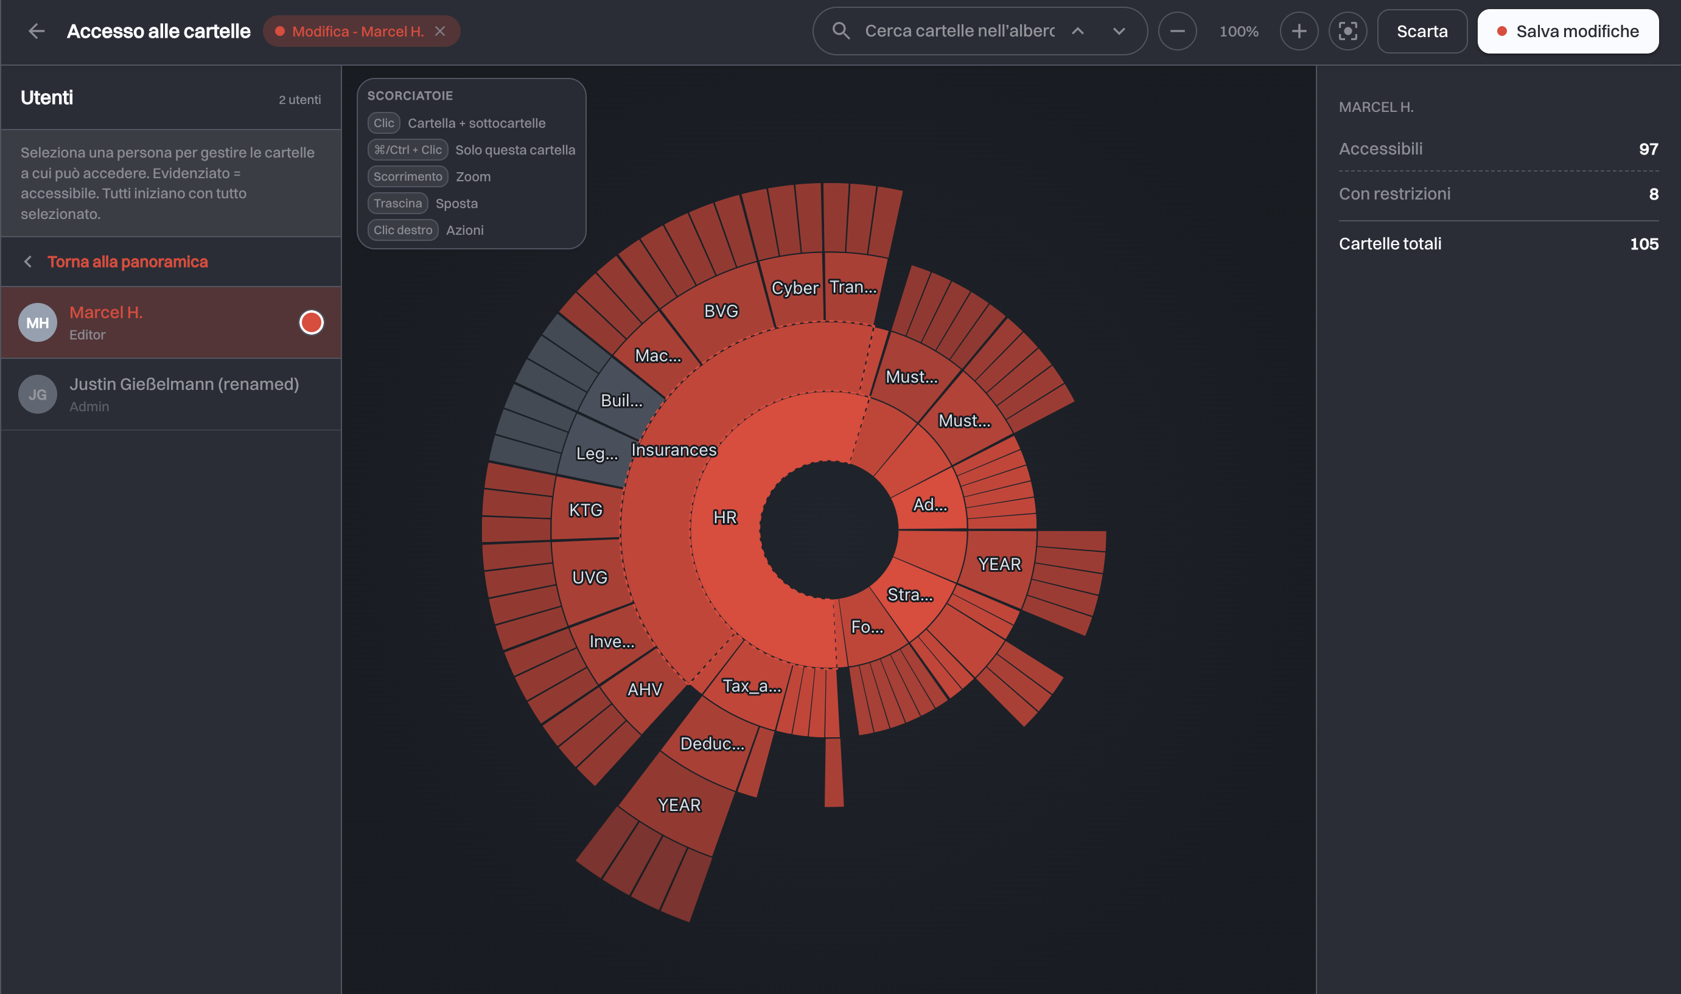Image resolution: width=1681 pixels, height=994 pixels.
Task: Click the Con restrizioni count row
Action: pyautogui.click(x=1498, y=194)
